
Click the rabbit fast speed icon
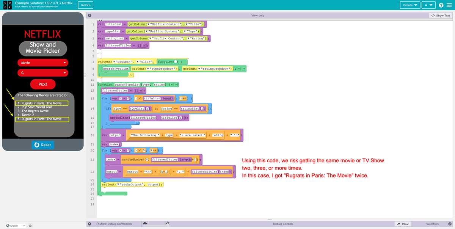point(167,223)
